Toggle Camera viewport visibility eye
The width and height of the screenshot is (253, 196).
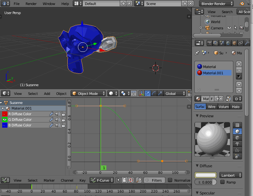coord(229,28)
